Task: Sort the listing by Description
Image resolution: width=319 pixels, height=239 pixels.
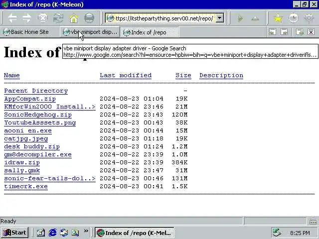Action: coord(221,75)
